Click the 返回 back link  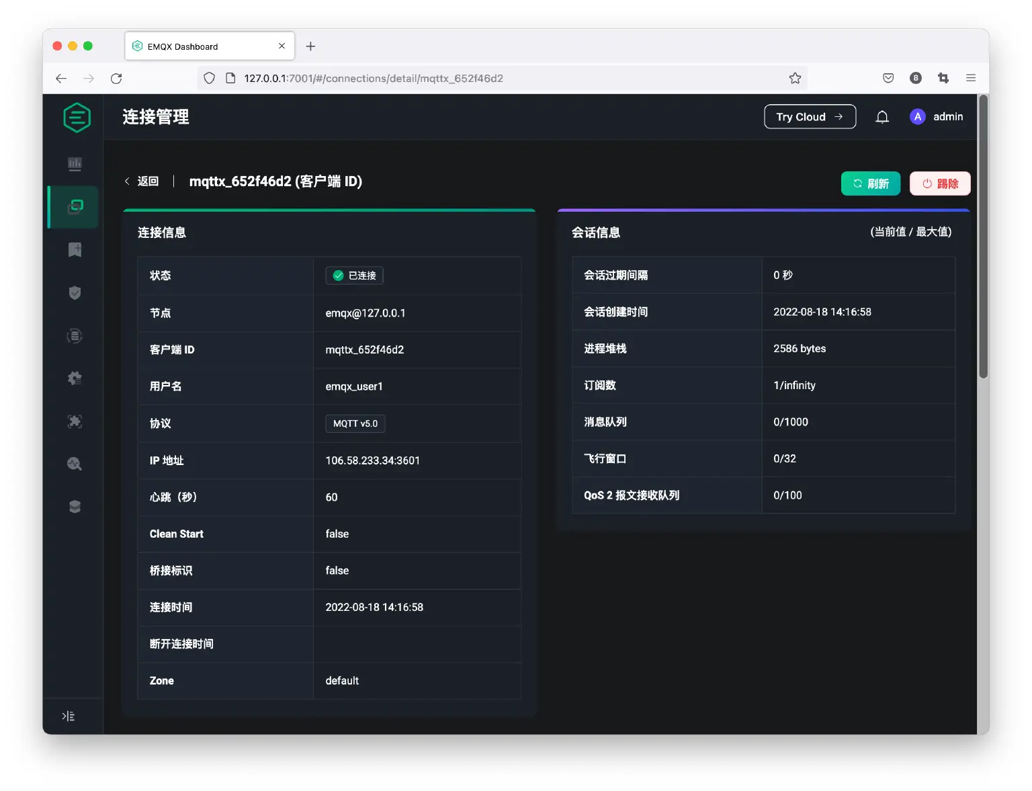pyautogui.click(x=142, y=181)
